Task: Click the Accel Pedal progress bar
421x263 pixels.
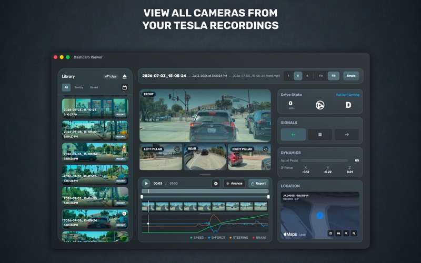Action: (324, 160)
